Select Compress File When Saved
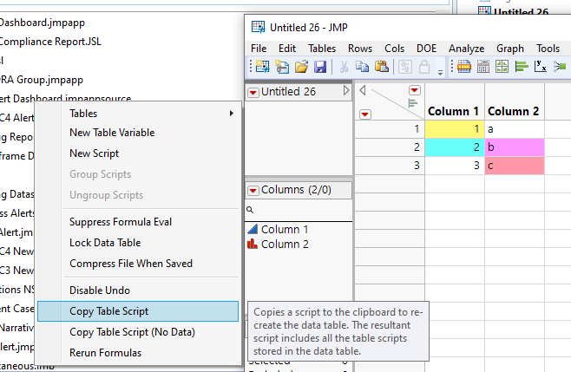 138,263
